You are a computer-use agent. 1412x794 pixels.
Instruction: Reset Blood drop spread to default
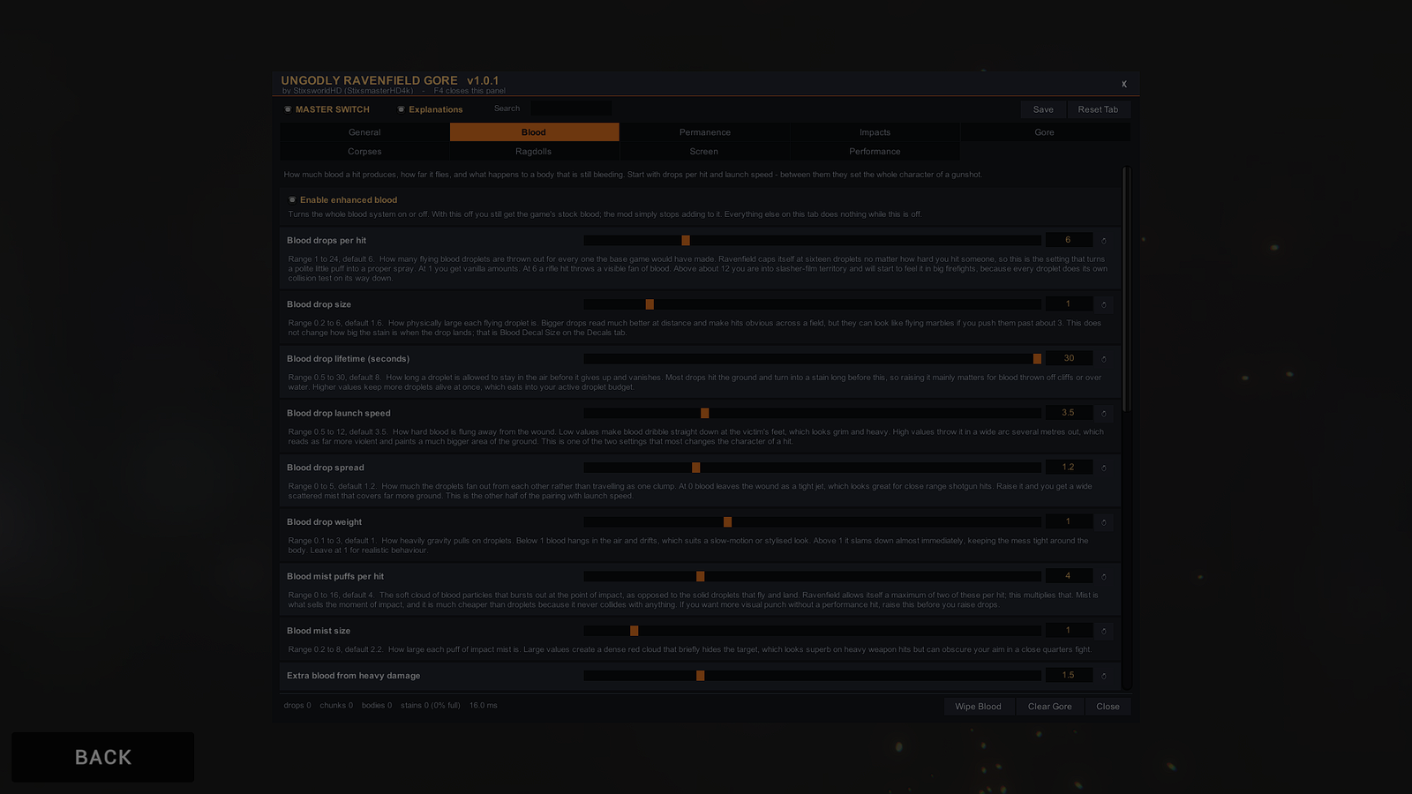click(1103, 468)
